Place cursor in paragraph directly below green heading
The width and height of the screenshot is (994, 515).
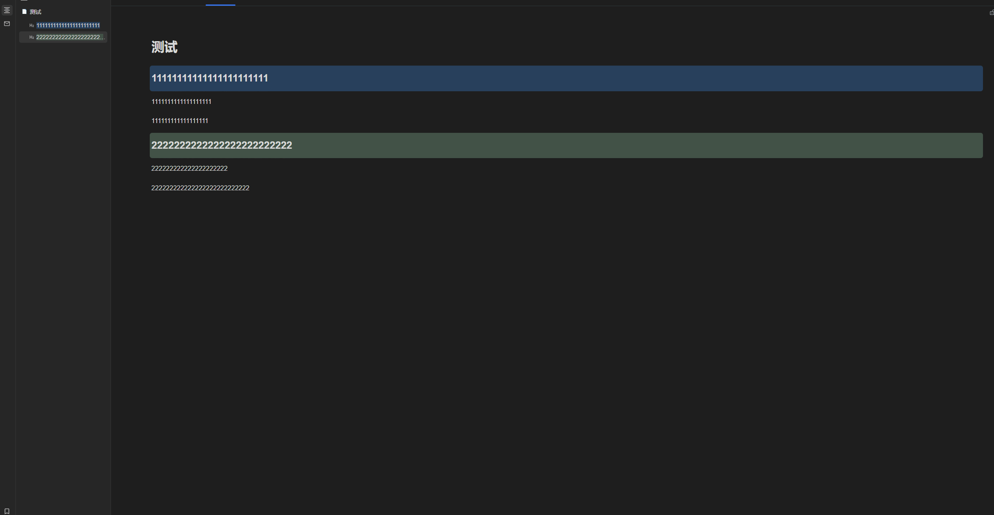pos(189,168)
